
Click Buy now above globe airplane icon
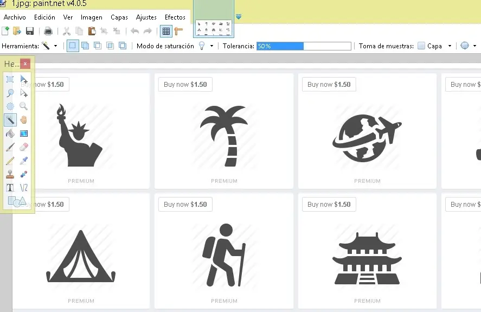click(329, 85)
